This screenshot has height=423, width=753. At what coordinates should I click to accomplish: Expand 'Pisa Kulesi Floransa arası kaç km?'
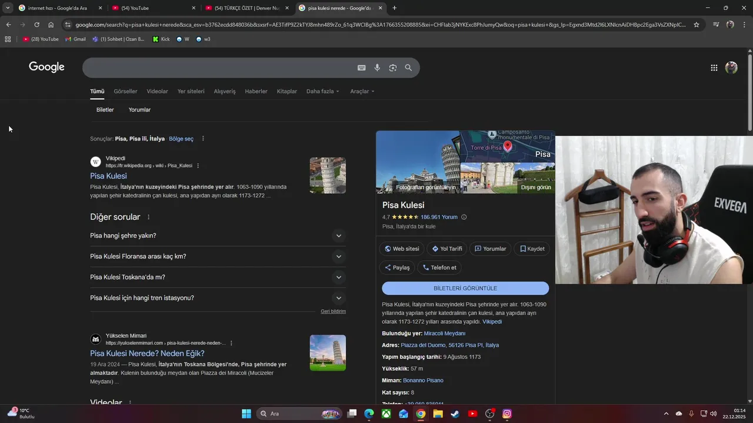(x=218, y=256)
